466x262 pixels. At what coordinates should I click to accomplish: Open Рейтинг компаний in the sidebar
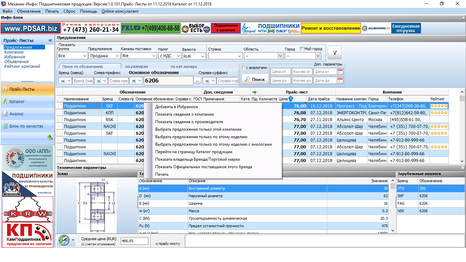click(x=22, y=67)
